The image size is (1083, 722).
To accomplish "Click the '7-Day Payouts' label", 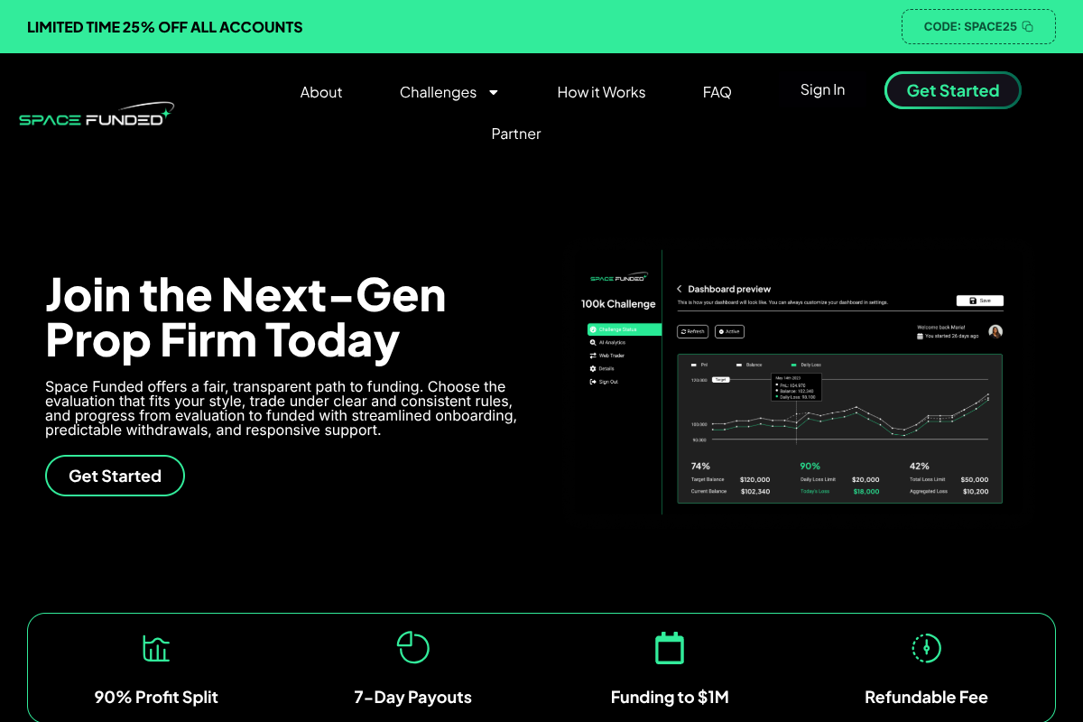I will (x=412, y=697).
